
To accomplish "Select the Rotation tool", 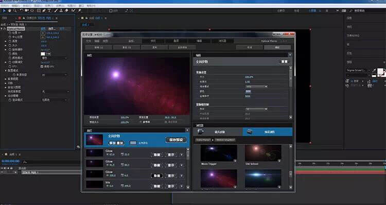I will tap(22, 11).
